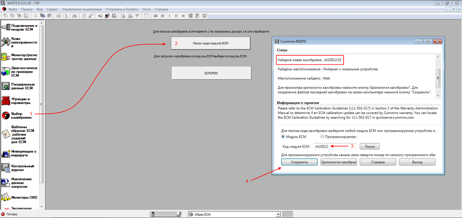The image size is (462, 218).
Task: Click the Paste toolbar icon
Action: tap(49, 16)
